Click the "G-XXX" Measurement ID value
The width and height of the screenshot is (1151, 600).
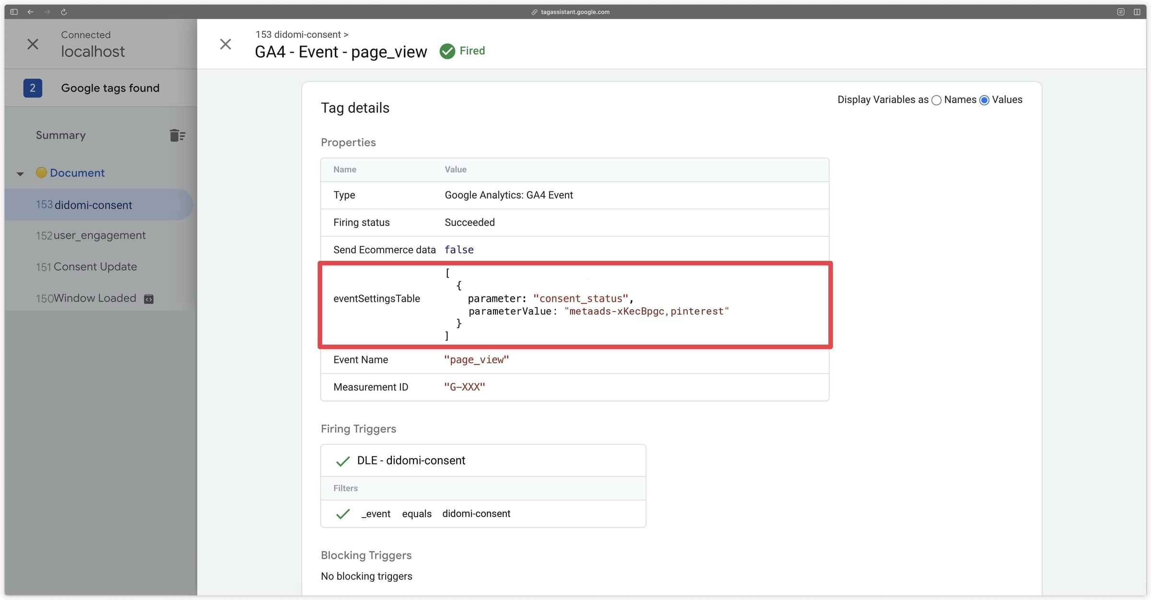click(465, 387)
